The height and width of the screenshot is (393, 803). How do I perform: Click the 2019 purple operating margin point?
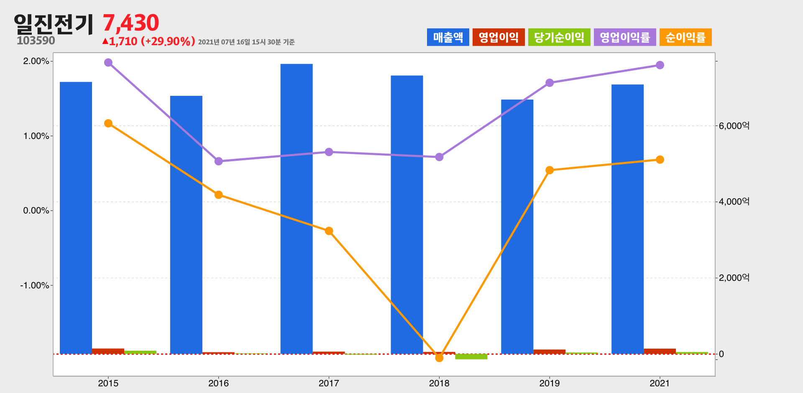click(x=550, y=83)
